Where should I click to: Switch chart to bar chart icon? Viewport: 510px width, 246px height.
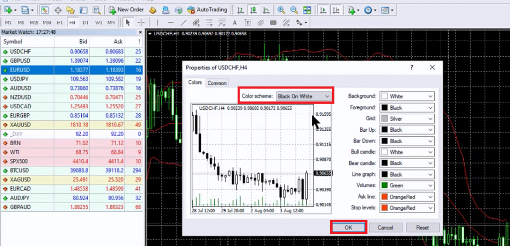(x=241, y=10)
